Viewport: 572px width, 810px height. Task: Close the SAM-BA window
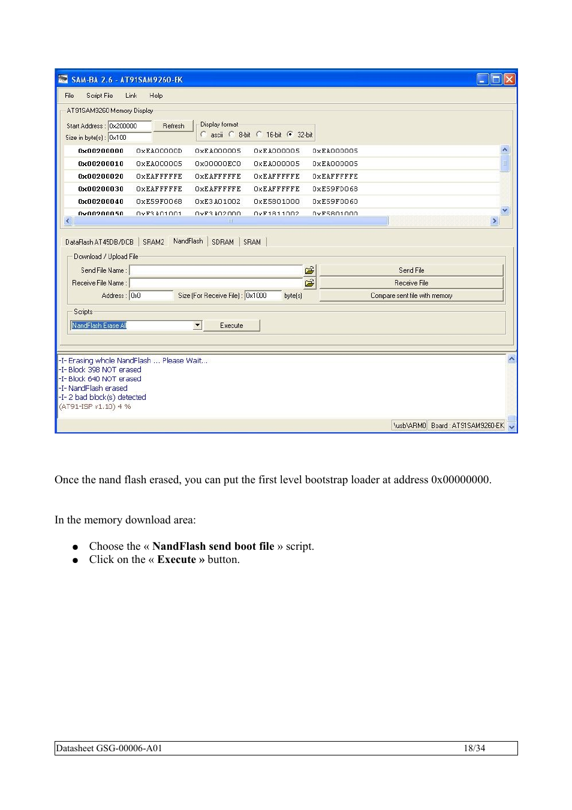click(x=509, y=79)
